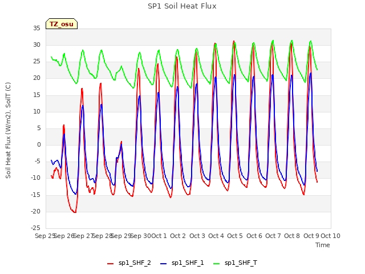Click the Oct 4 x-axis tick label
This screenshot has height=274, width=365.
click(216, 236)
